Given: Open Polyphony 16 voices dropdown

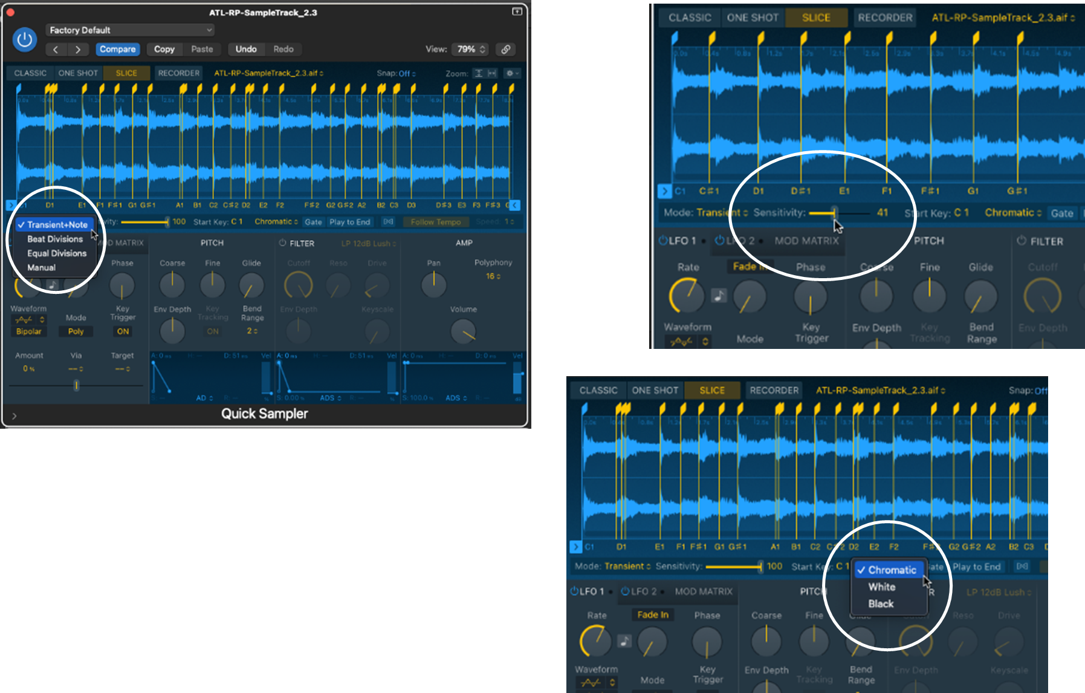Looking at the screenshot, I should coord(493,276).
